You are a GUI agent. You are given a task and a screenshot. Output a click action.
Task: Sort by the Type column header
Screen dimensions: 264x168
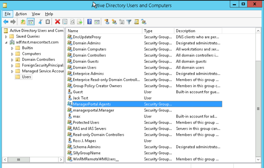tap(158, 31)
